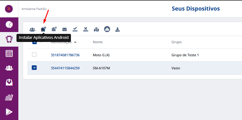Toggle the select-all header checkbox
The image size is (242, 120).
(x=35, y=42)
